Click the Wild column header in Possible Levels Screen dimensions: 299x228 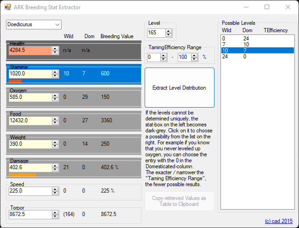point(226,30)
